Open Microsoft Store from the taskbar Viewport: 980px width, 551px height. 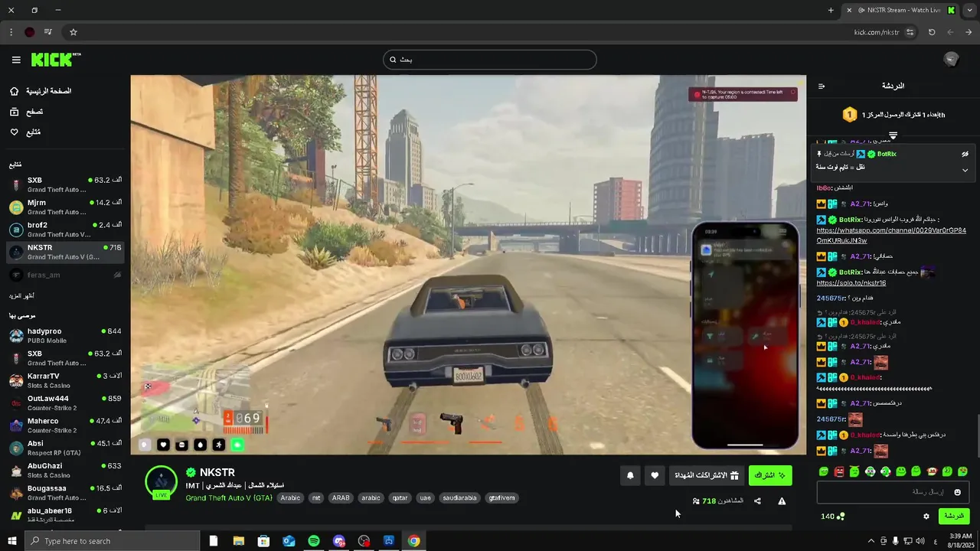263,541
